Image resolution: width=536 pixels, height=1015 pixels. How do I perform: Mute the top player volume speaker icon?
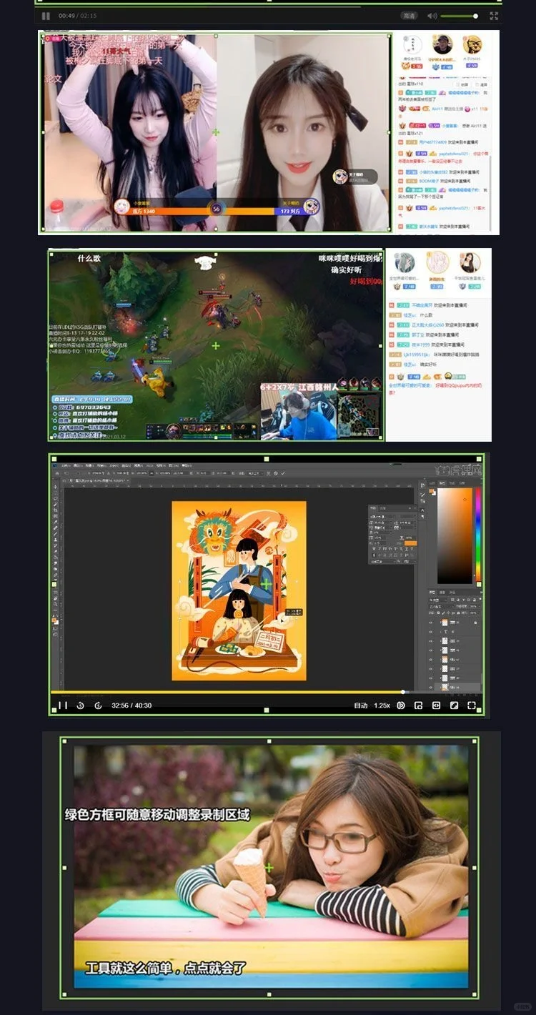pos(432,16)
